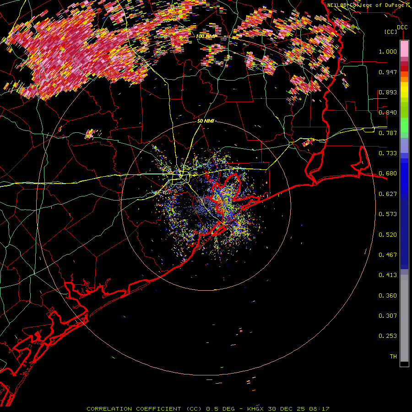Select the 0.680 scale label
Screen dimensions: 412x412
click(x=388, y=173)
